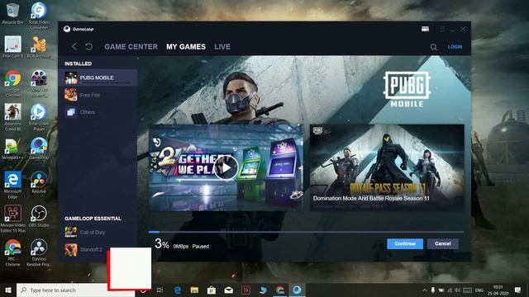Open Microsoft Store from the taskbar
529x297 pixels.
212,290
